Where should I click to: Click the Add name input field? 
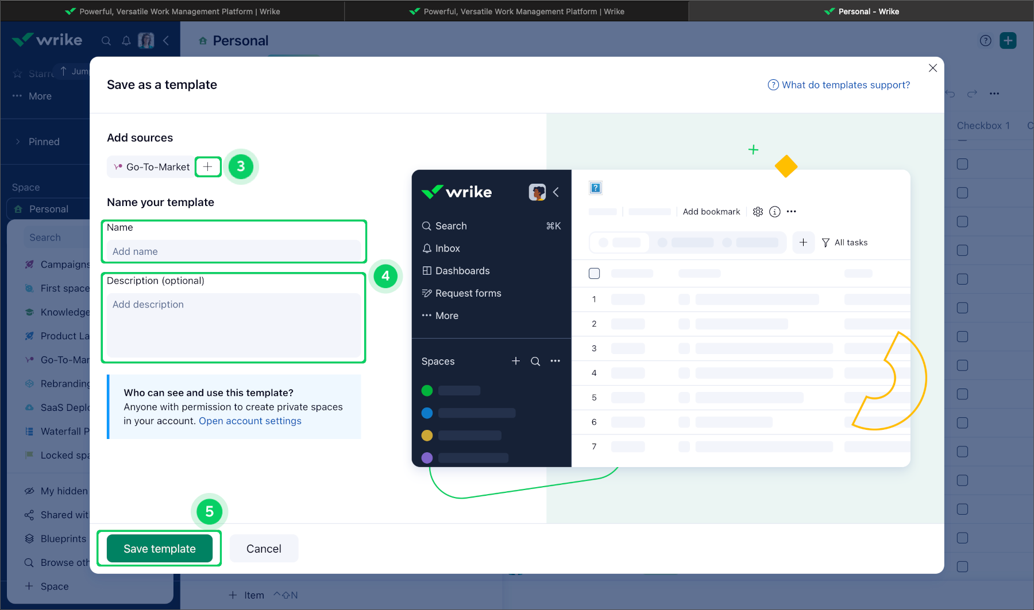click(x=233, y=251)
